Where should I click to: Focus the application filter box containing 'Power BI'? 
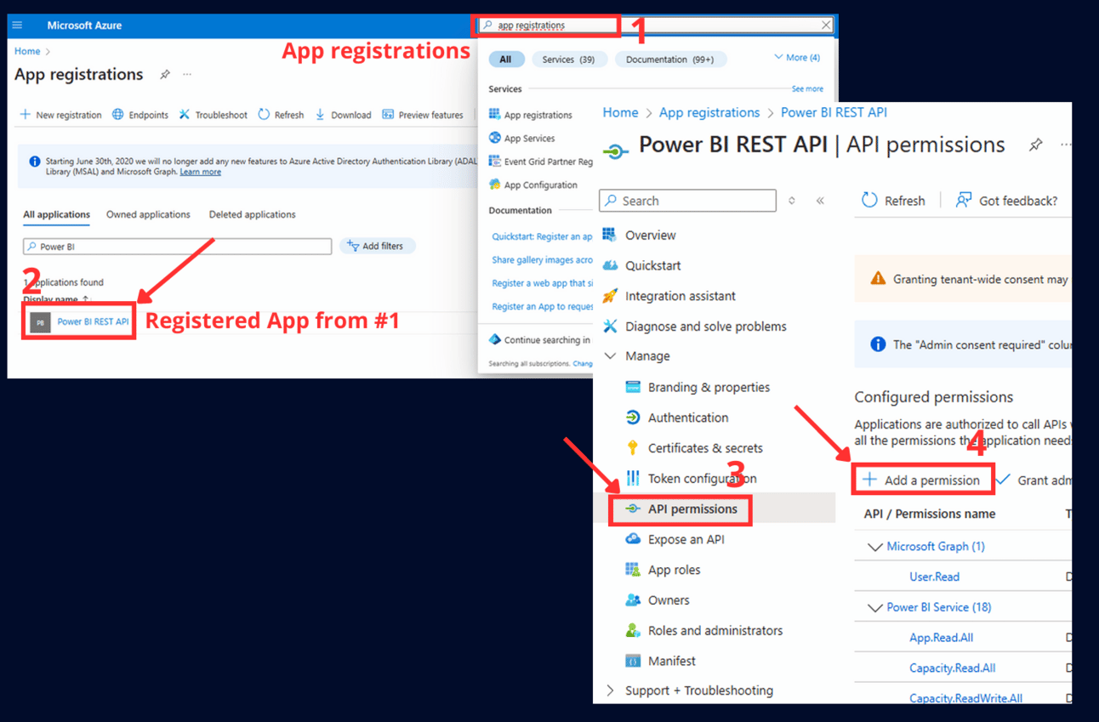[x=177, y=247]
